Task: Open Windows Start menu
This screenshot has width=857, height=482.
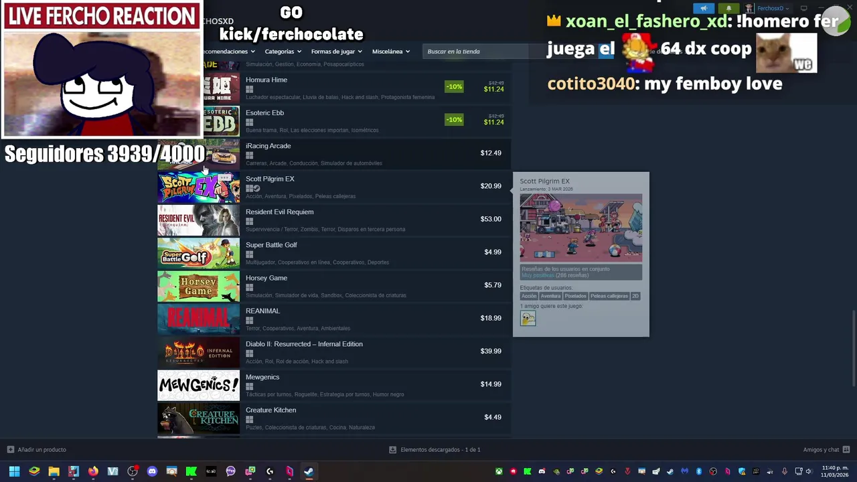Action: (x=14, y=471)
